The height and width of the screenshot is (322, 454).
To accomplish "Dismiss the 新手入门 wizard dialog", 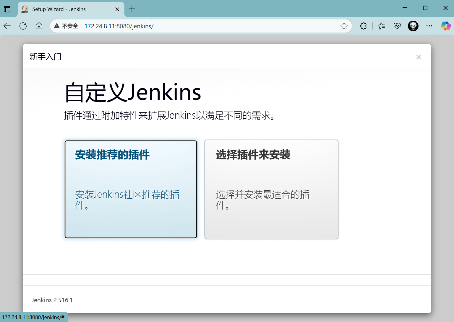I will tap(418, 57).
